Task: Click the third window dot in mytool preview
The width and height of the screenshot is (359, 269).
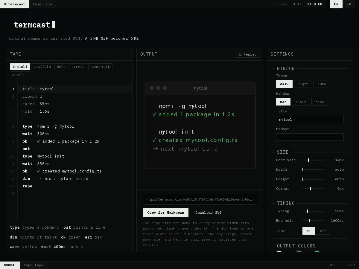Action: coord(165,88)
